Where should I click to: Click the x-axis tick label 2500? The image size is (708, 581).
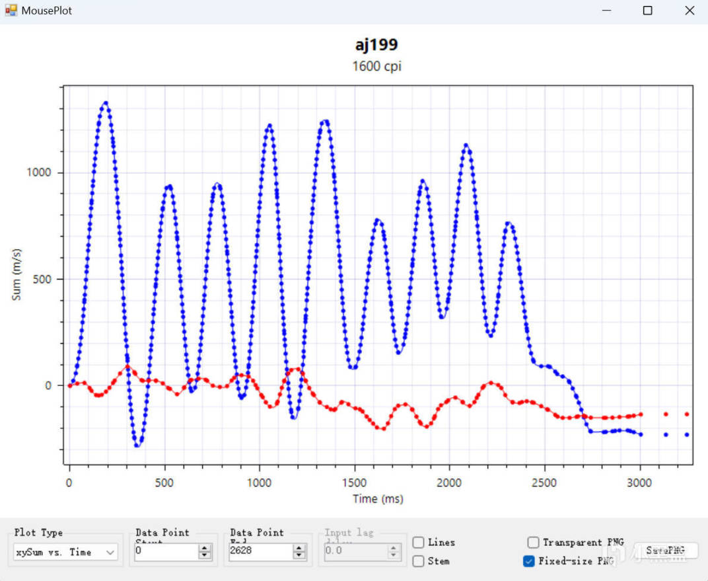(544, 483)
